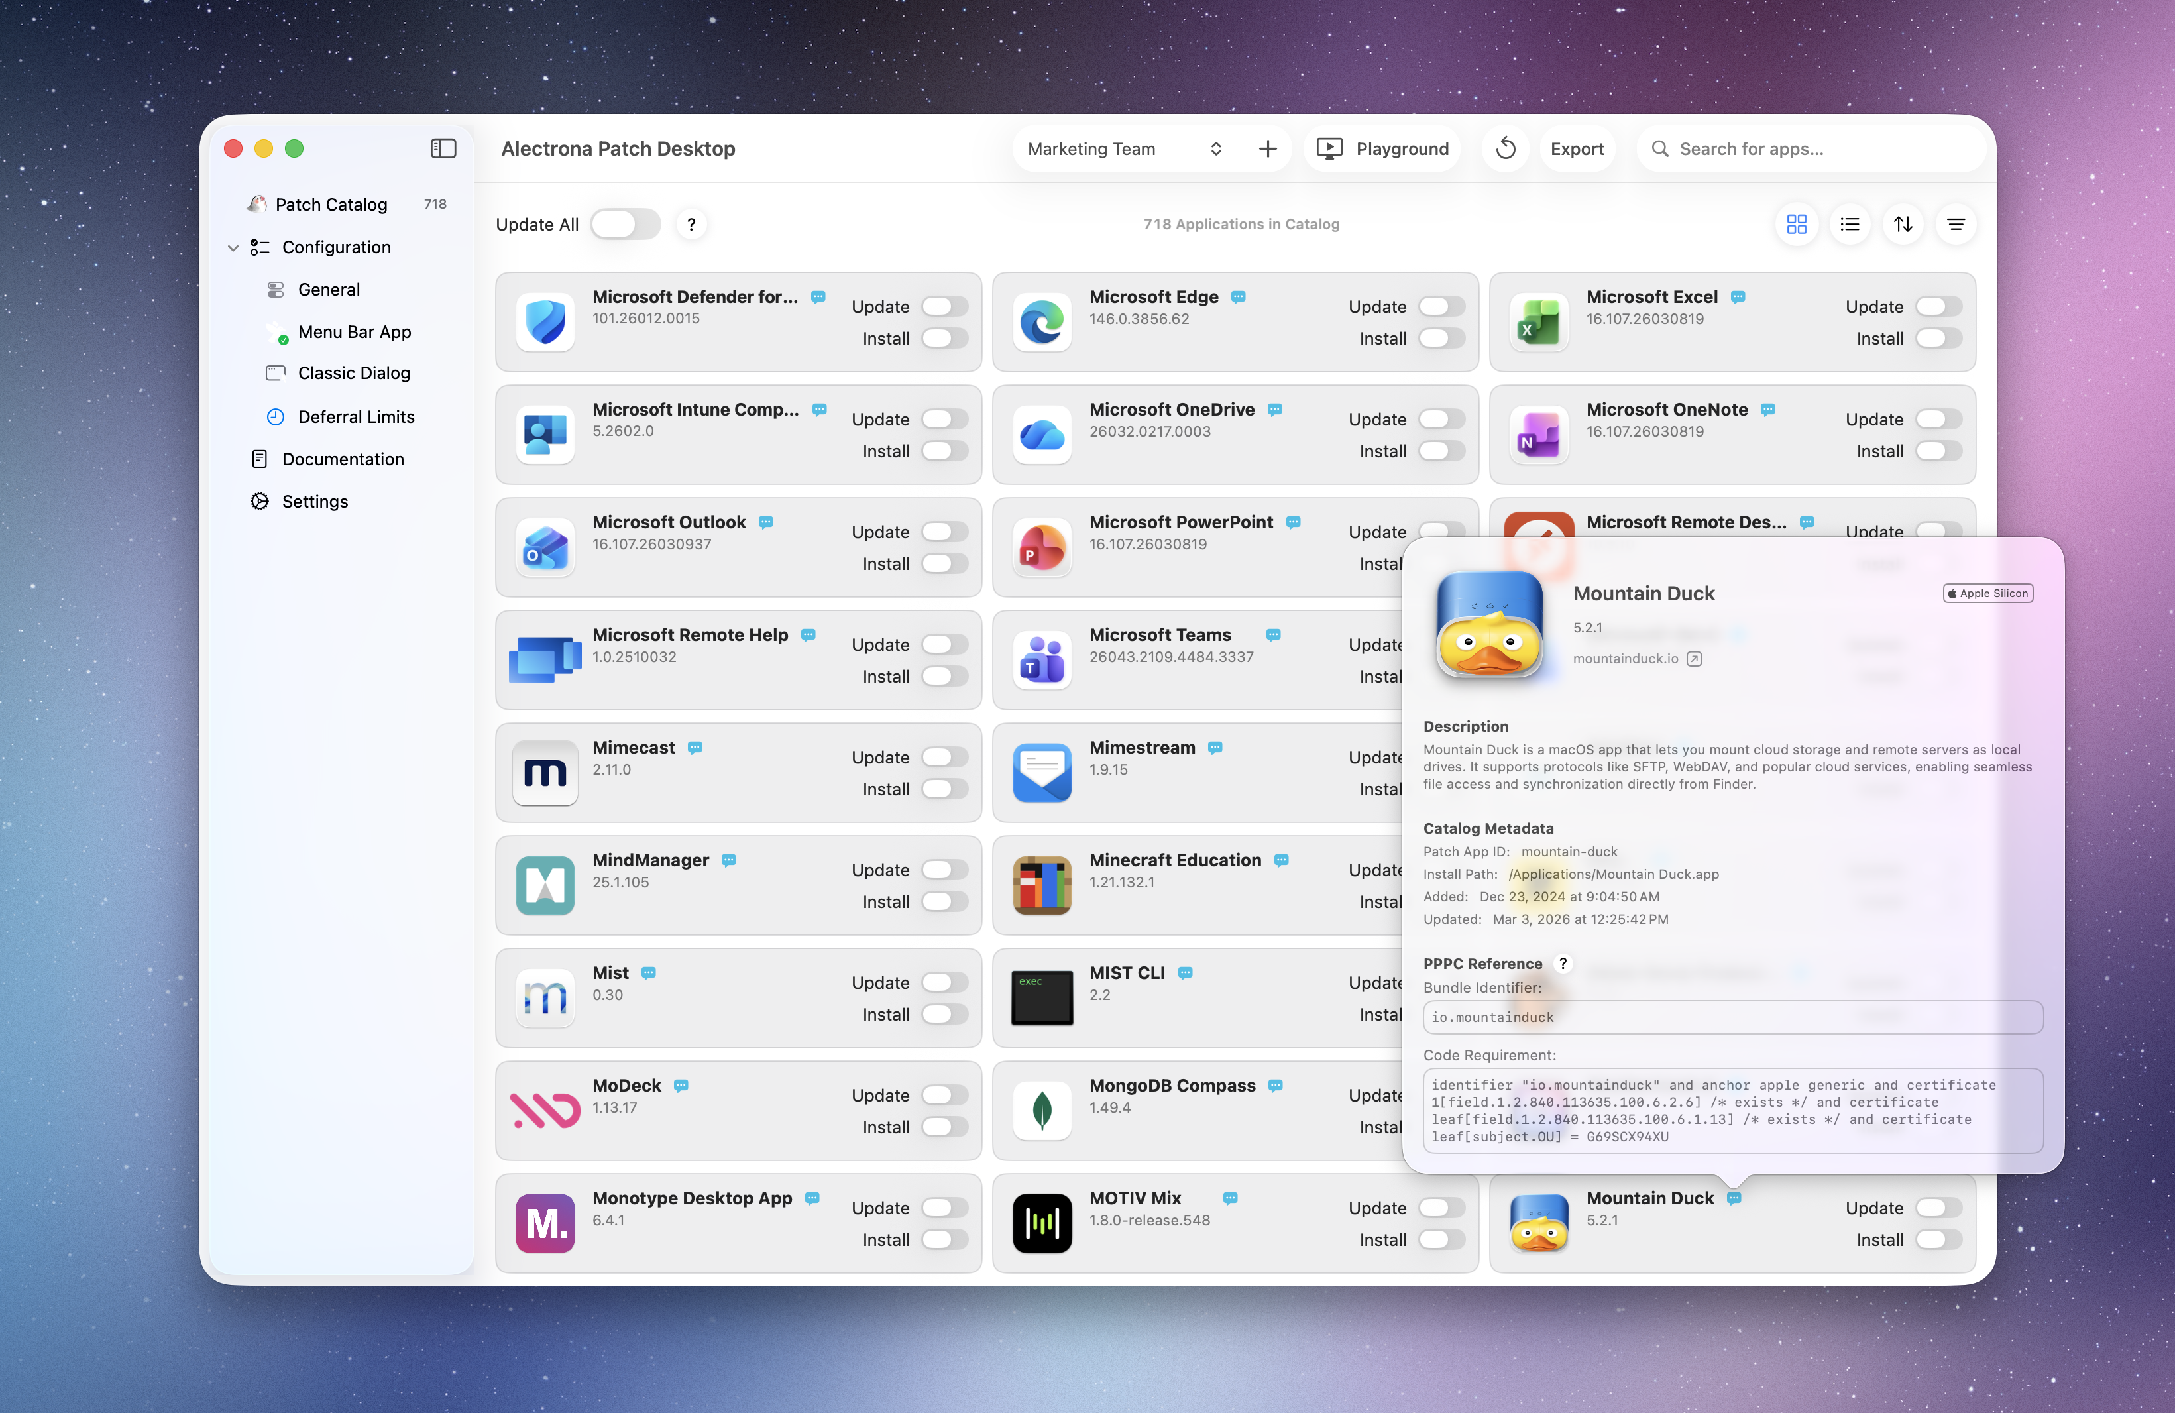Open the sort order icon
The image size is (2175, 1413).
[1903, 224]
